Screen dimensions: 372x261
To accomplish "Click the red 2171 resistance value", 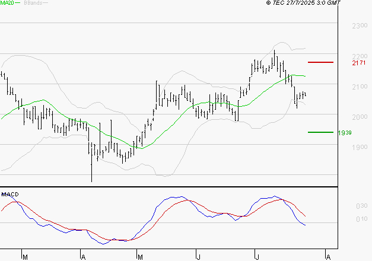I will [x=359, y=63].
